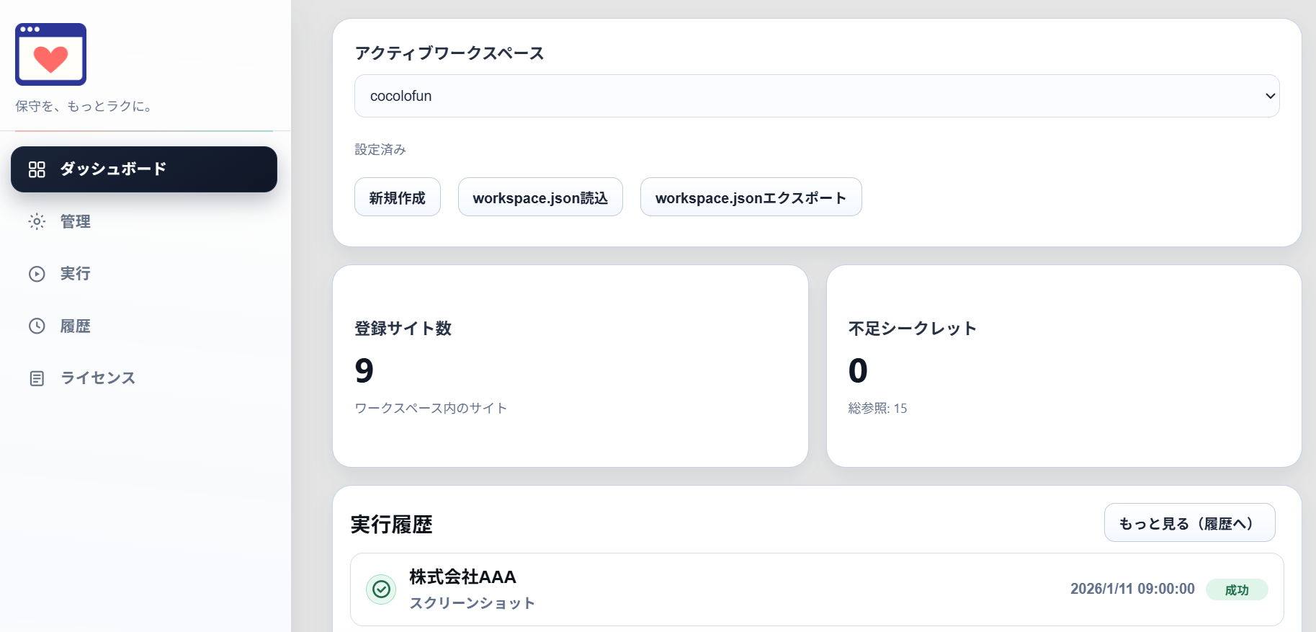
Task: Click the アクティブワークスペース heading
Action: point(449,53)
